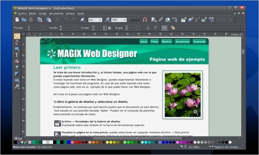259x155 pixels.
Task: Click the crossed arrows icon left of Ninguno
Action: (211, 20)
